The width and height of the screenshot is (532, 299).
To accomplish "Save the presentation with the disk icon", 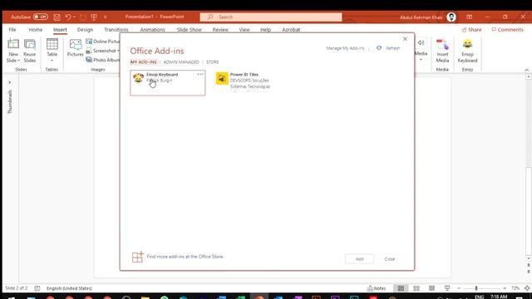I will [x=57, y=17].
